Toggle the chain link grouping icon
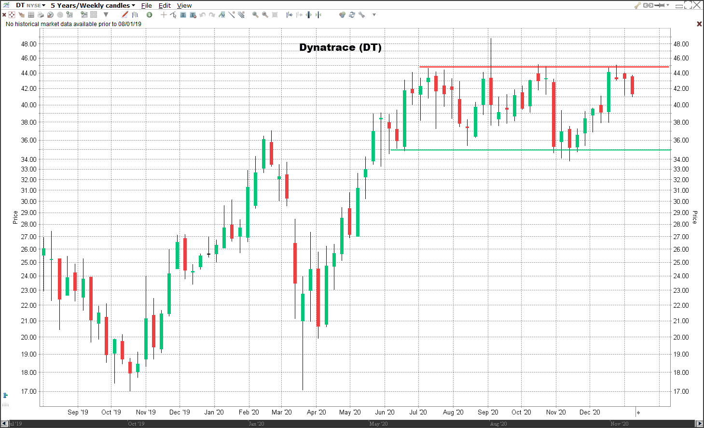Image resolution: width=704 pixels, height=428 pixels. [x=648, y=5]
